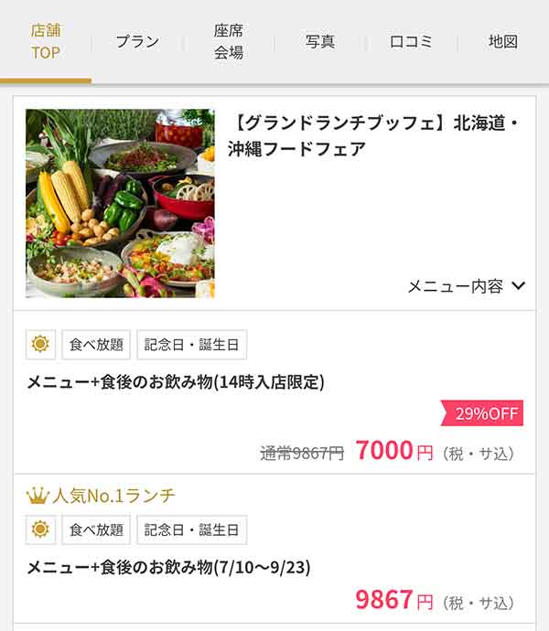Go to the 写真 tab

click(x=320, y=41)
